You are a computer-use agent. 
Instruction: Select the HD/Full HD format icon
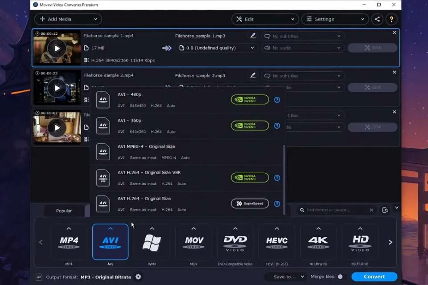[x=360, y=242]
